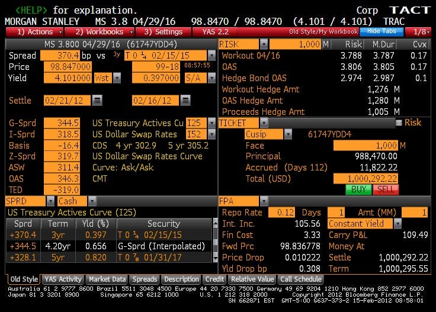Open the I52 swap curve dropdown

coord(211,134)
